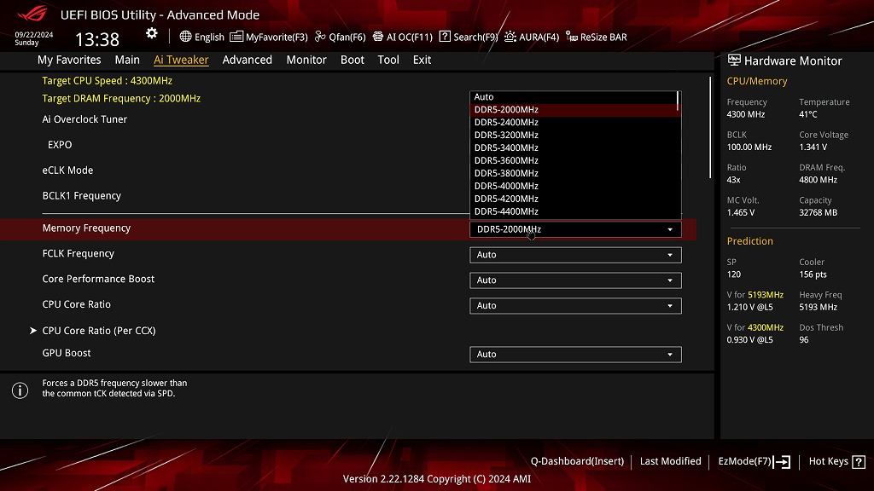Switch to EzMode(F7)
The width and height of the screenshot is (874, 491).
755,461
